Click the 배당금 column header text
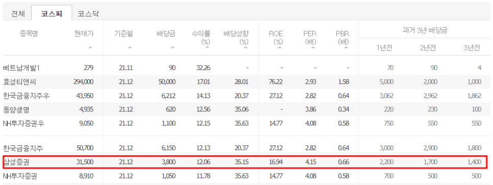This screenshot has height=185, width=493. (x=166, y=34)
